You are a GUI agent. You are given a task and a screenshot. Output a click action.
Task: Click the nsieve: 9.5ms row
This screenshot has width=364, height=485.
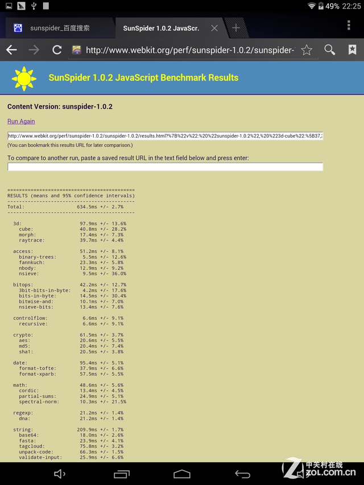click(x=72, y=273)
